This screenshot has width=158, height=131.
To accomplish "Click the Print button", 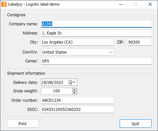I will point(23,124).
